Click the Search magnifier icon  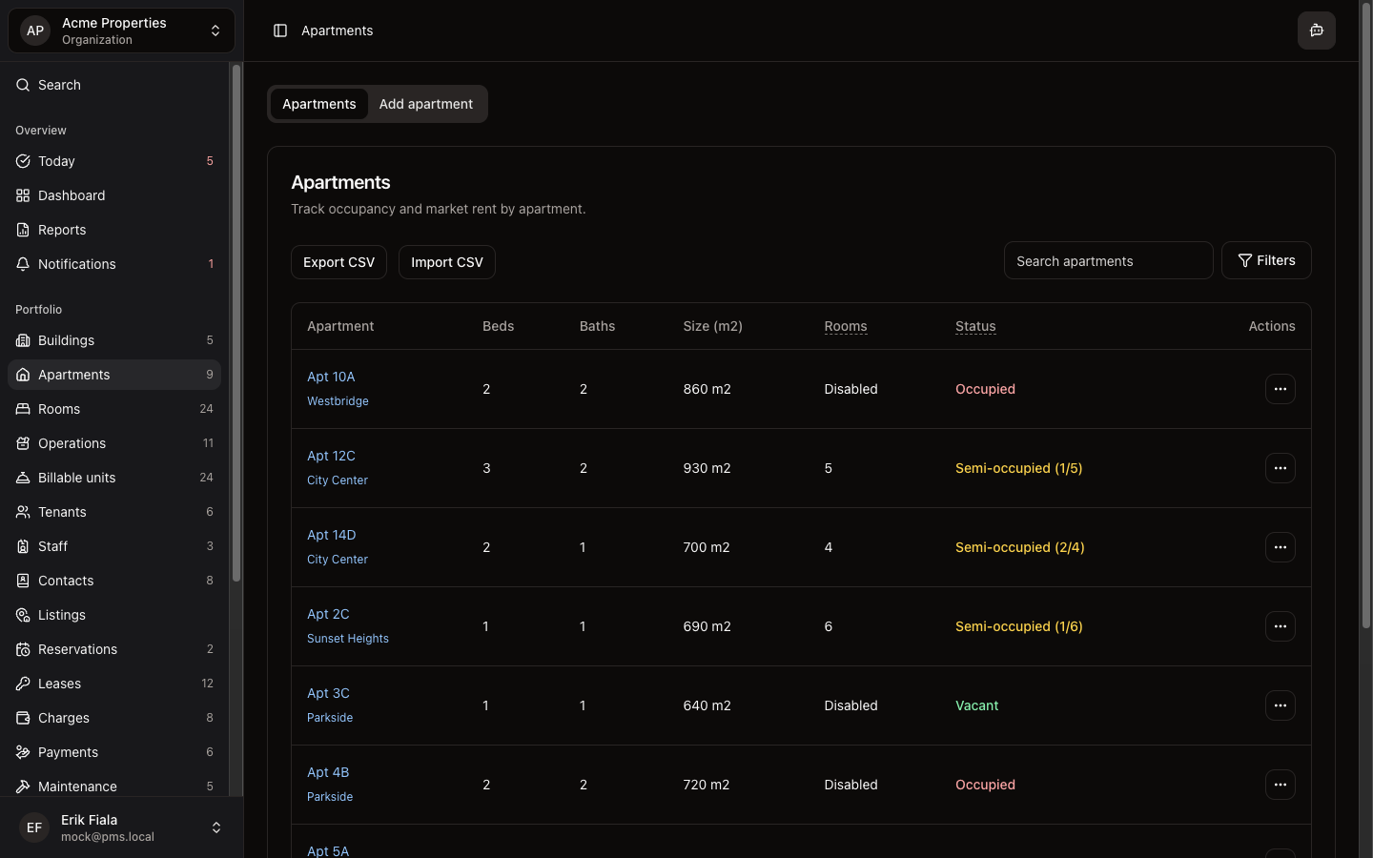[23, 85]
